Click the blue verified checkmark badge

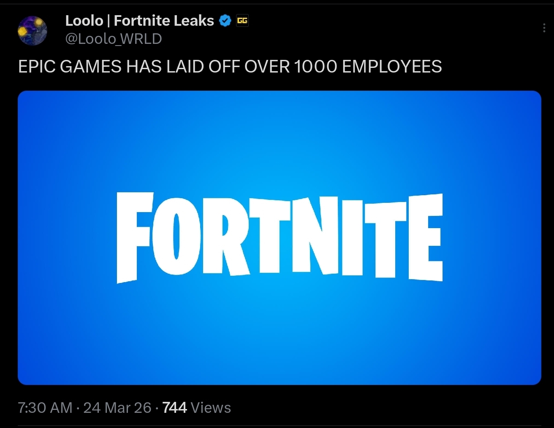pos(225,20)
